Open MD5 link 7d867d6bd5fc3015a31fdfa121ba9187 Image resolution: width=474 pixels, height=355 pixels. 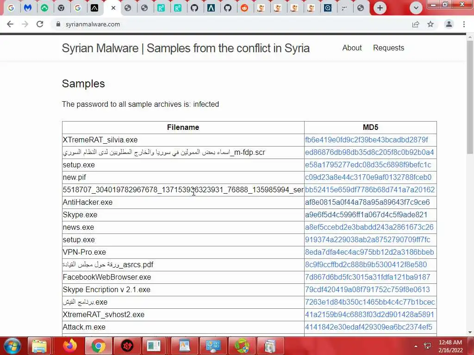(368, 277)
